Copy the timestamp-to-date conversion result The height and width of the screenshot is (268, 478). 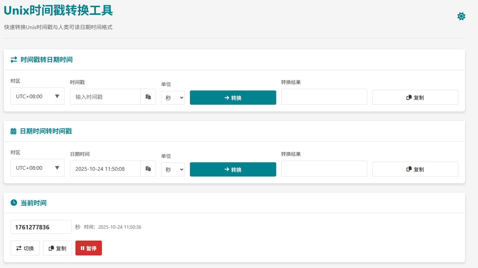(415, 98)
